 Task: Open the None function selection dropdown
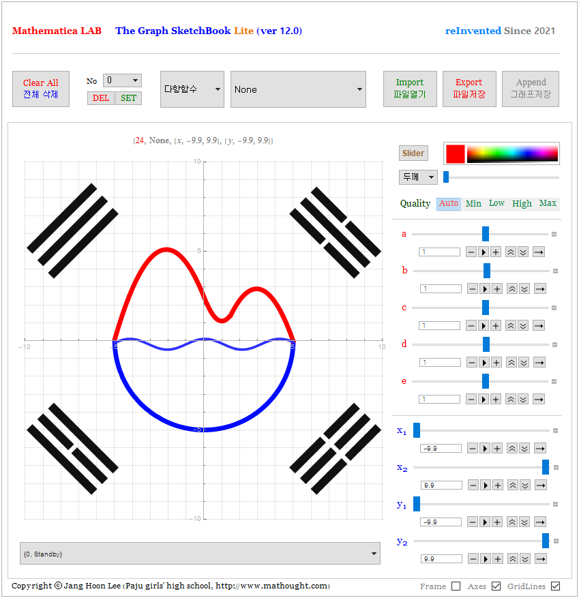pyautogui.click(x=298, y=89)
